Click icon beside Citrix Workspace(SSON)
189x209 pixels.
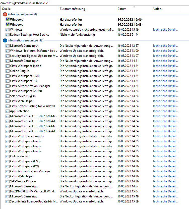tap(8, 91)
